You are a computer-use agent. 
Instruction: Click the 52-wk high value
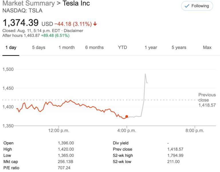point(175,155)
